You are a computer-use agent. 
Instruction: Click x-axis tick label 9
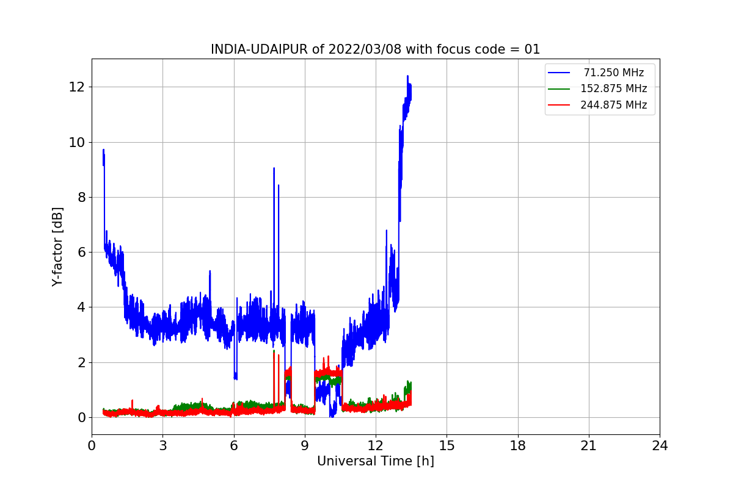pos(305,446)
